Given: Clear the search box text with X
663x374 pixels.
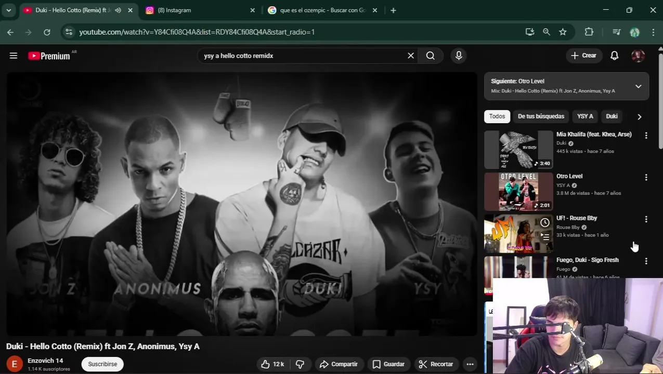Looking at the screenshot, I should [x=411, y=56].
